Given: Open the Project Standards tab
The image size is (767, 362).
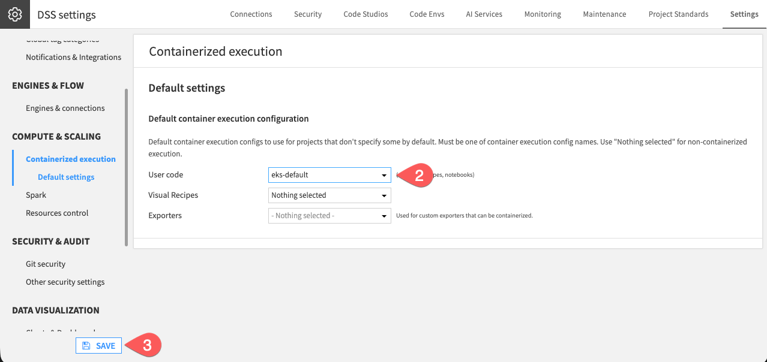Looking at the screenshot, I should point(678,14).
